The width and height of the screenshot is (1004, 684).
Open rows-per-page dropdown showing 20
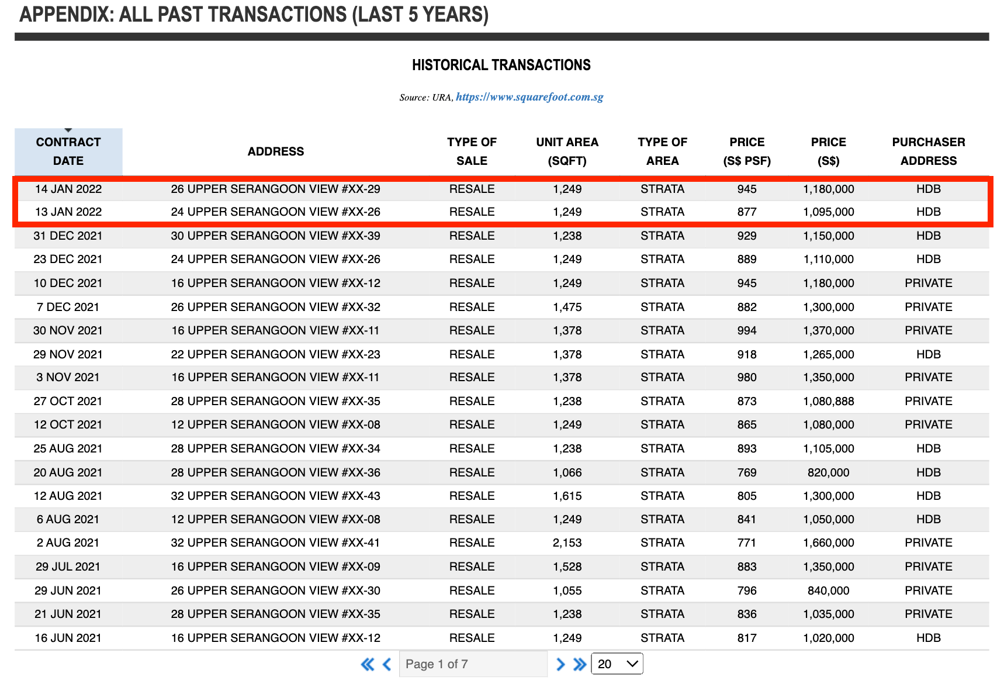coord(617,664)
